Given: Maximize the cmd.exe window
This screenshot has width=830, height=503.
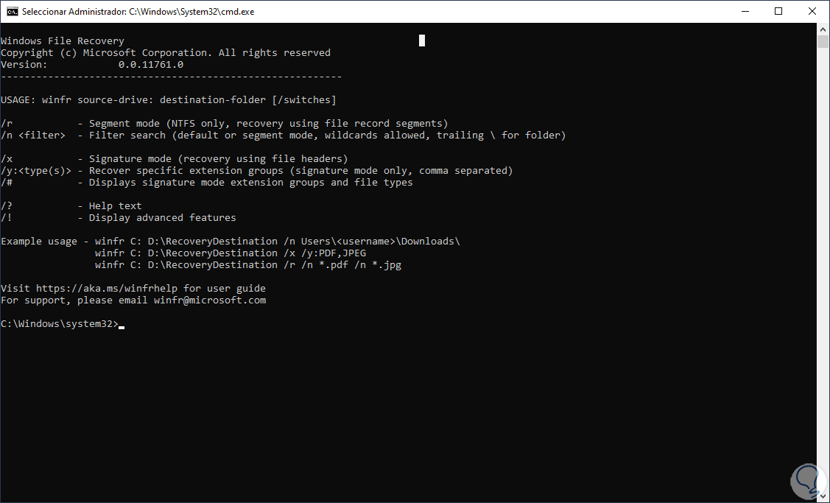Looking at the screenshot, I should tap(778, 12).
